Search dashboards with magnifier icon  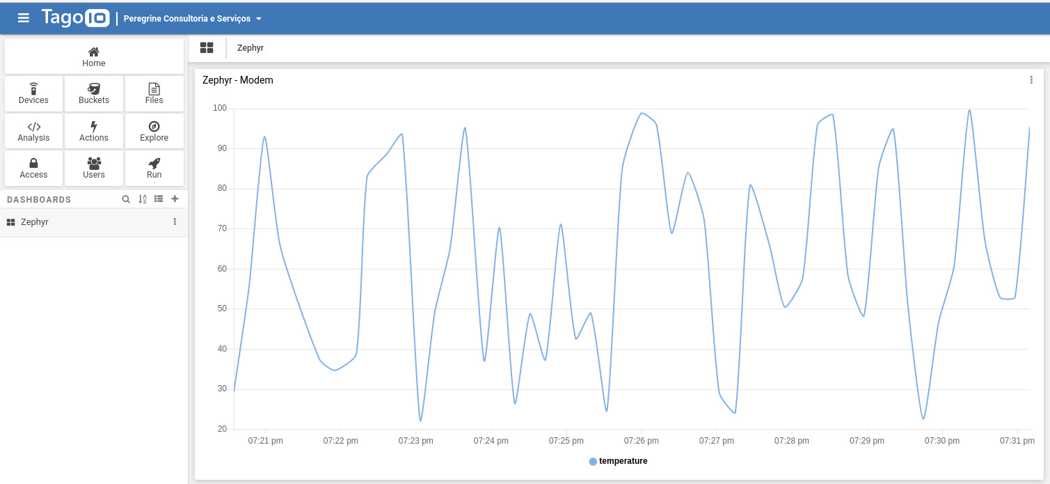[x=126, y=199]
